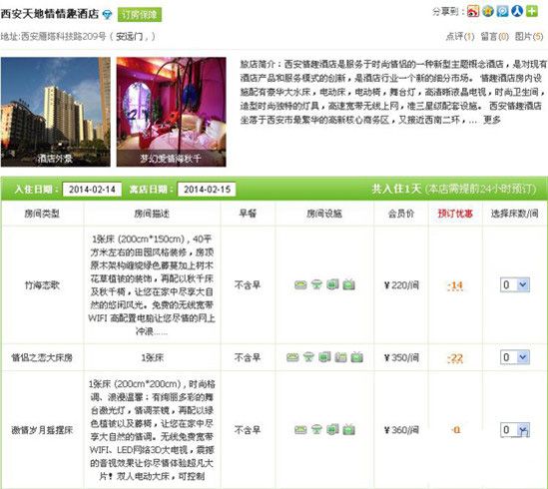Click the computer facility icon in 激情岁月摇摆床 row
The image size is (548, 489).
tap(332, 429)
